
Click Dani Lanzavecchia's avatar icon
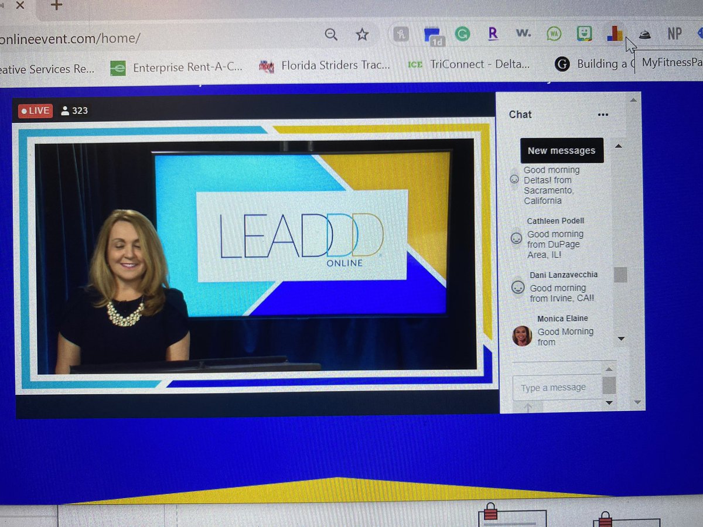[518, 288]
